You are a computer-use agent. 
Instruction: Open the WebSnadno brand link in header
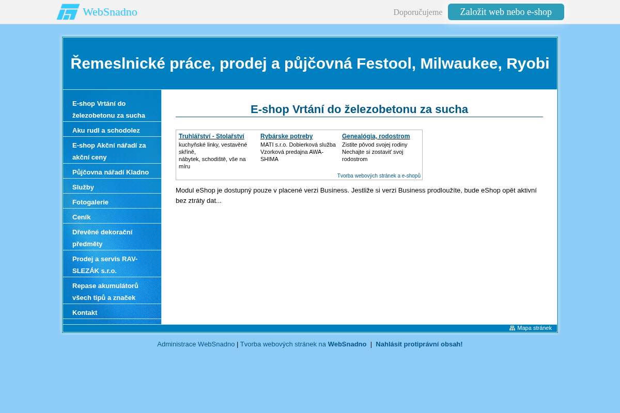110,12
